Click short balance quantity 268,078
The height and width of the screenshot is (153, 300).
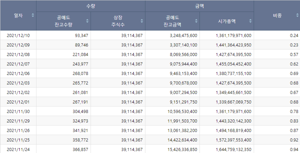coord(80,73)
